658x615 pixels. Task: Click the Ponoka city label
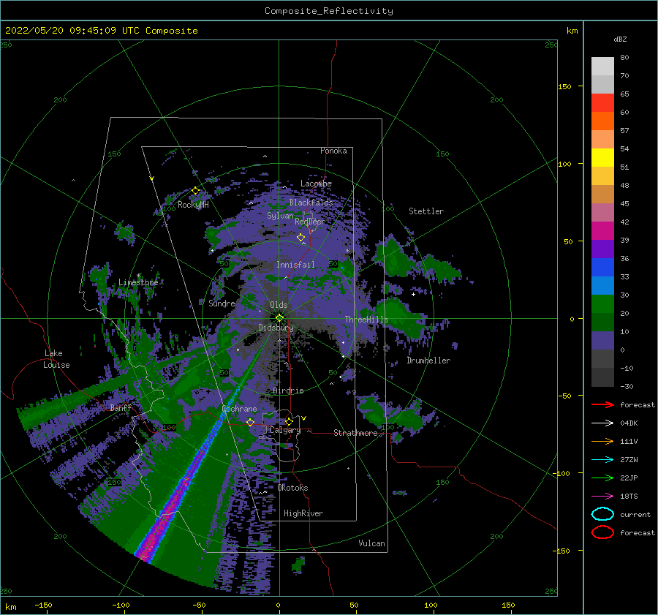click(x=333, y=151)
